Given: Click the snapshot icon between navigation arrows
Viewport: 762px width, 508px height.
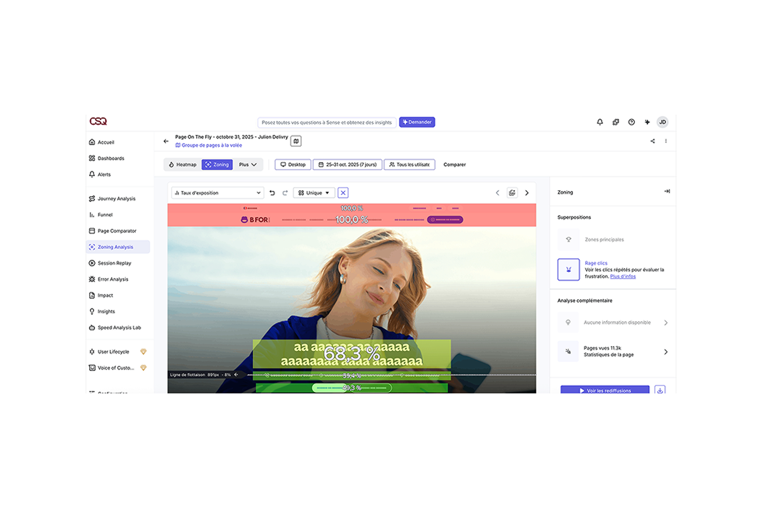Looking at the screenshot, I should pyautogui.click(x=512, y=193).
